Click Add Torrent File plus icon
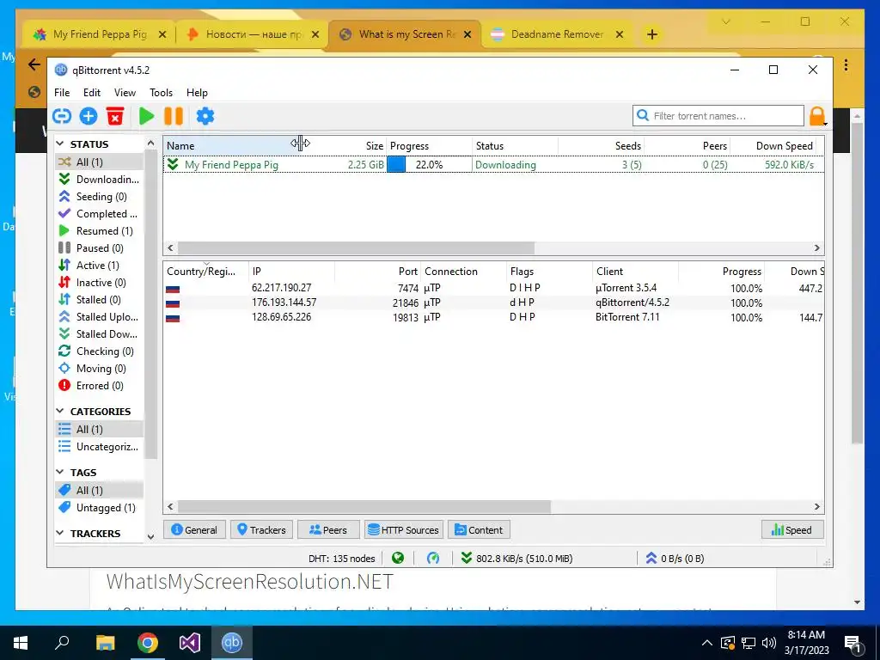Screen dimensions: 880x660 [89, 116]
